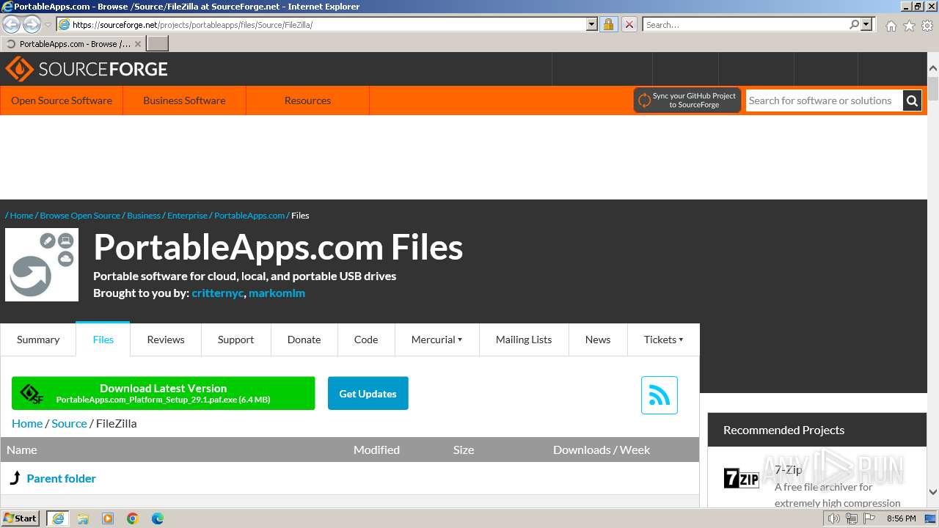Click the RSS feed icon
The width and height of the screenshot is (939, 528).
pyautogui.click(x=659, y=395)
